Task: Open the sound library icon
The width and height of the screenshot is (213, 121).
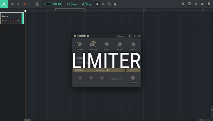Action: click(x=209, y=4)
